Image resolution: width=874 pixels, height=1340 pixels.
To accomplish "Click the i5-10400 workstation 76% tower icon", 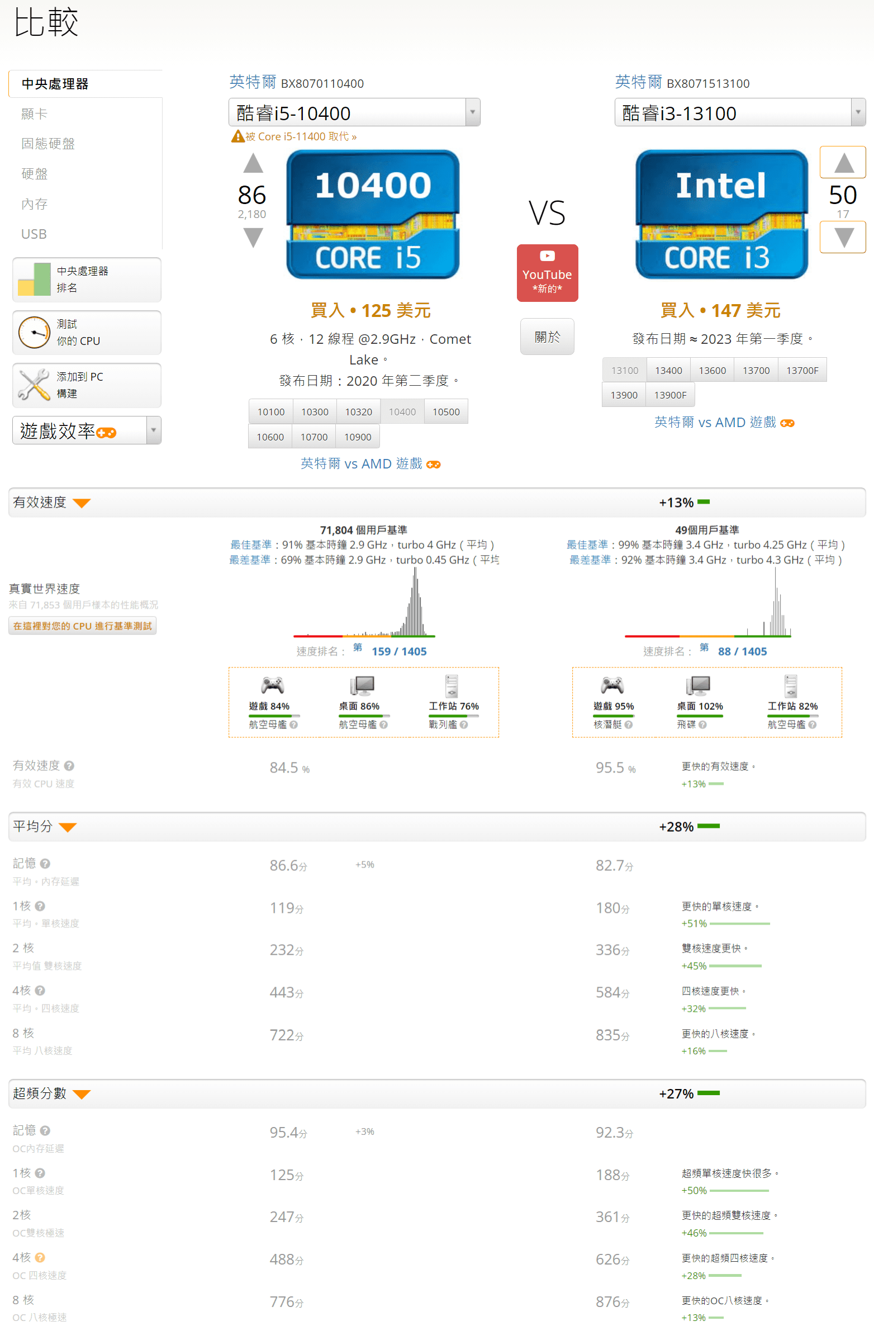I will pos(452,686).
